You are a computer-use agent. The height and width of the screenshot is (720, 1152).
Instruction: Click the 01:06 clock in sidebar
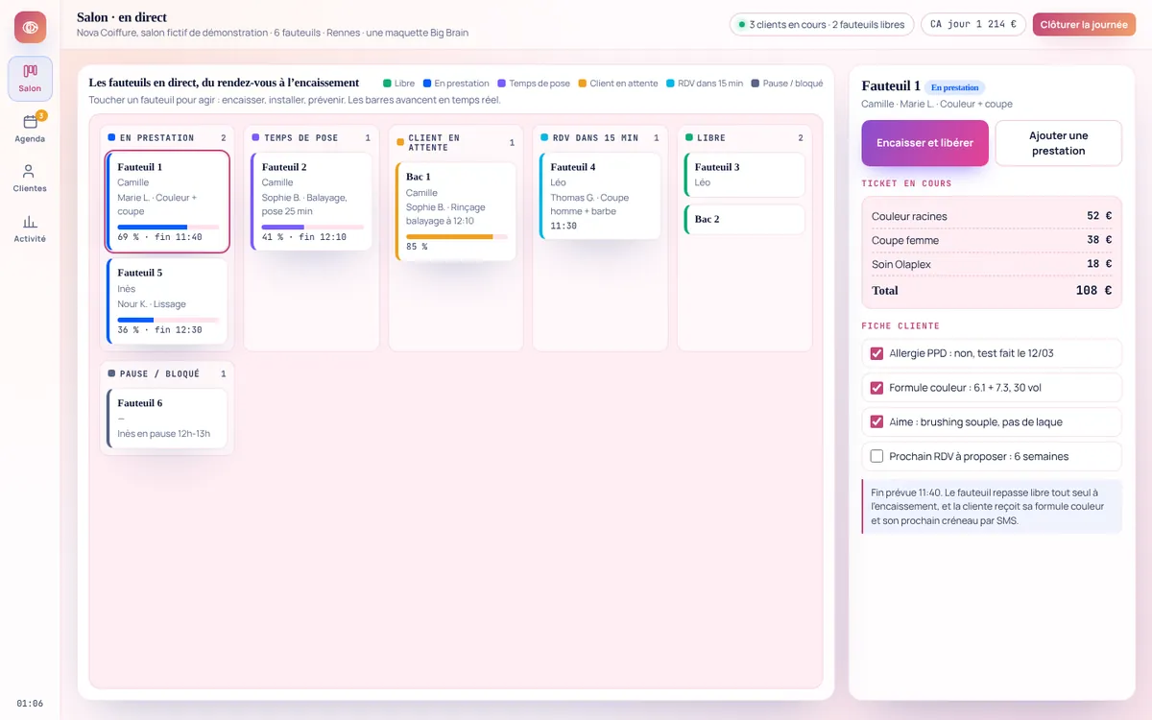point(30,703)
